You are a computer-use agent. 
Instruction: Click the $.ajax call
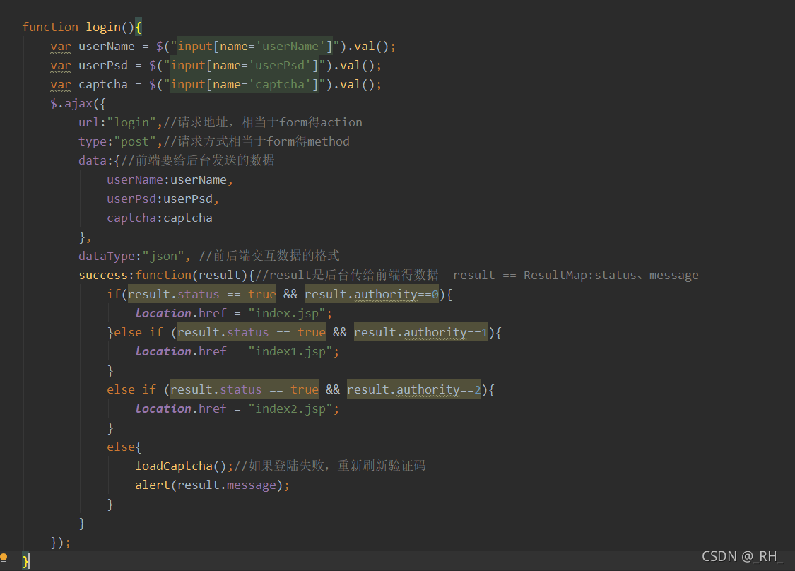click(x=71, y=103)
